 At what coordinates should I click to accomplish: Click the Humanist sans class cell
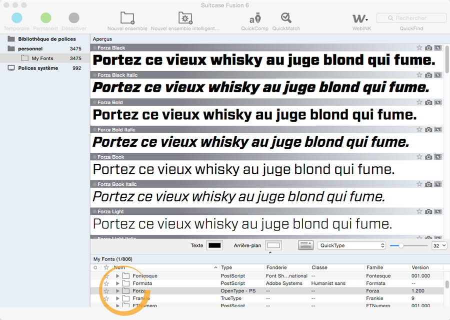point(328,283)
